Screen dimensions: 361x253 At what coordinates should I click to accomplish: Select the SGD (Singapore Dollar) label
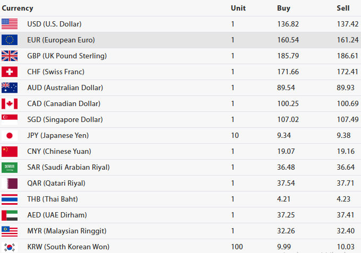click(65, 119)
